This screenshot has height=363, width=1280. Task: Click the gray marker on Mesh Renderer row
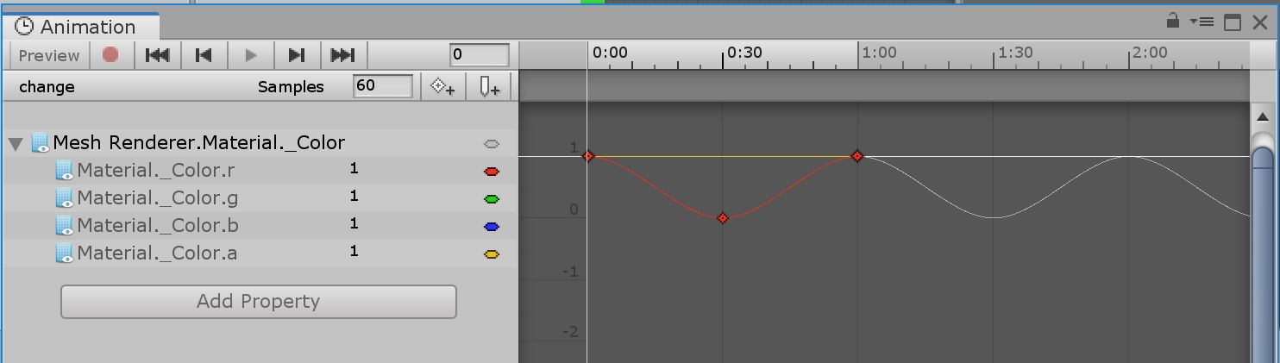pos(492,144)
